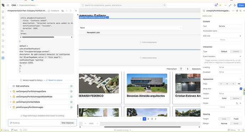Toggle the Wrap text checkbox
Screen dimensions: 245x132
[241, 89]
